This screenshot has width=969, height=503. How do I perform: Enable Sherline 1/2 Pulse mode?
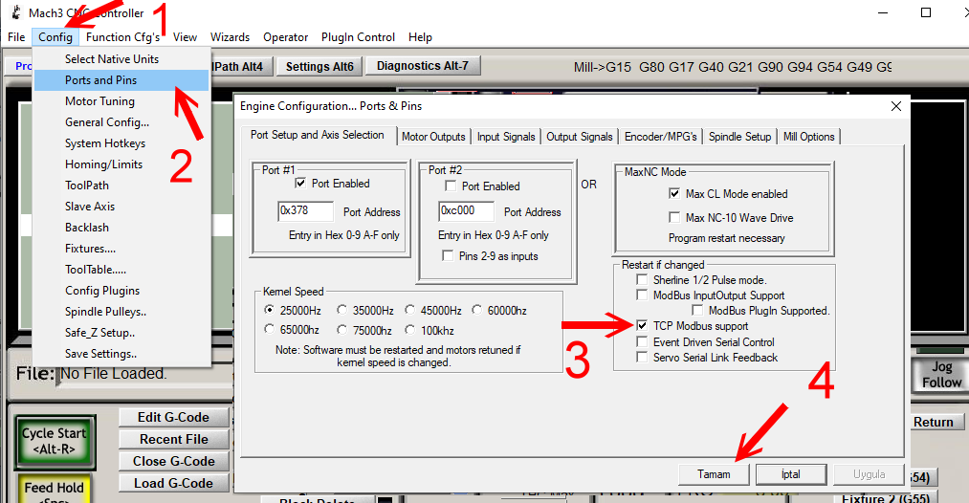tap(642, 280)
